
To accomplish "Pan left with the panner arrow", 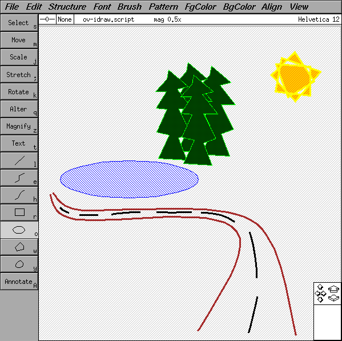I will point(317,294).
